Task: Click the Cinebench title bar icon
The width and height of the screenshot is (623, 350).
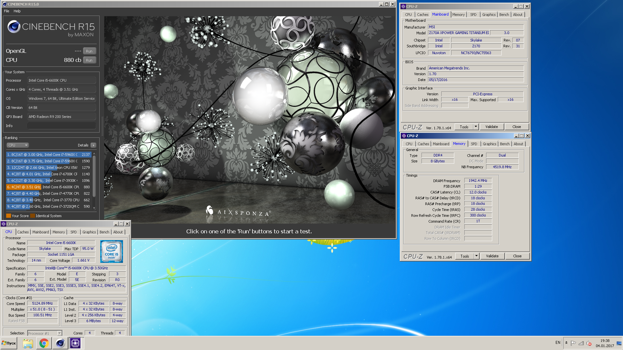Action: [5, 4]
